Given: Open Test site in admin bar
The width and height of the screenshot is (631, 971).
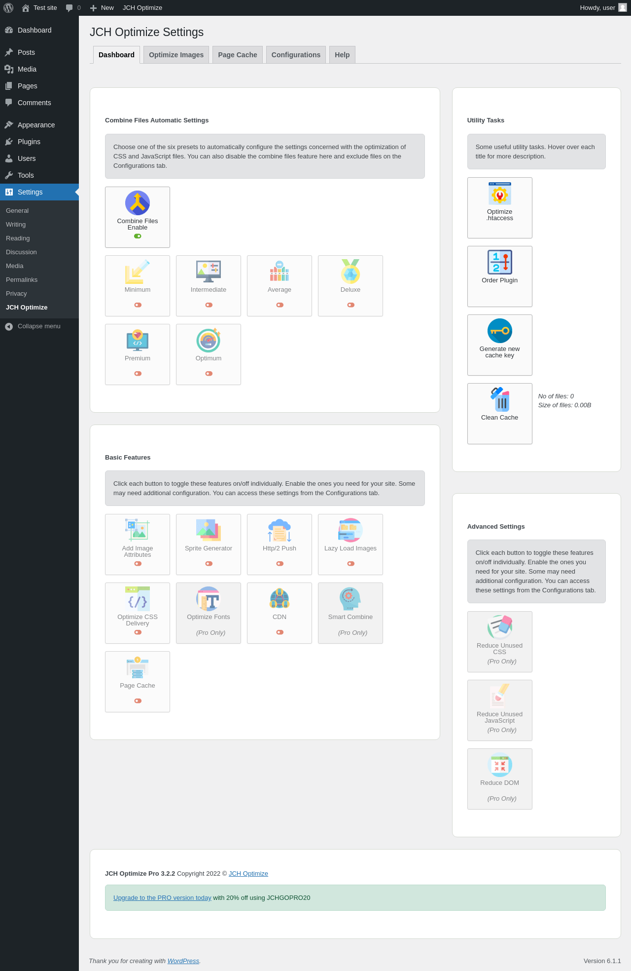Looking at the screenshot, I should click(40, 8).
